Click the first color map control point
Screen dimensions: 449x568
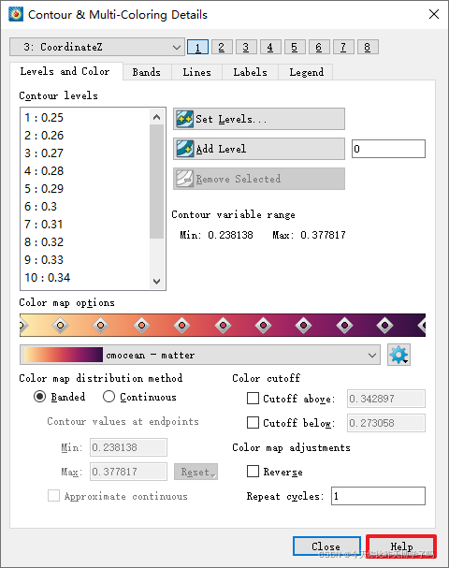22,326
